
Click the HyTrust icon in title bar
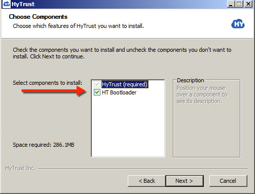point(7,4)
